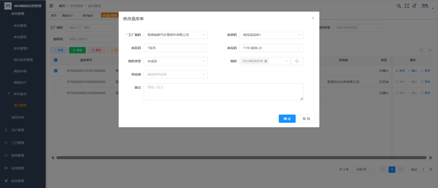Open the background 物料类型 filter dropdown
Viewport: 438px width, 188px height.
(x=357, y=28)
